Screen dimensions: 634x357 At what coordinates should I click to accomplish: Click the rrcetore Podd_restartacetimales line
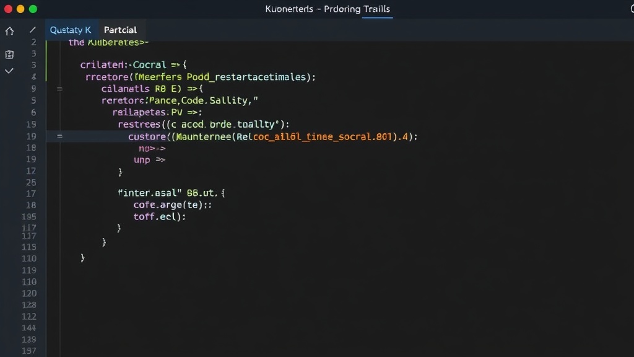[x=200, y=77]
